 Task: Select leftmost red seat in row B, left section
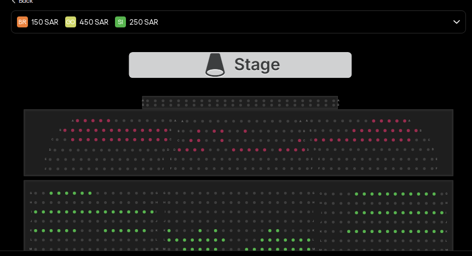(x=65, y=130)
